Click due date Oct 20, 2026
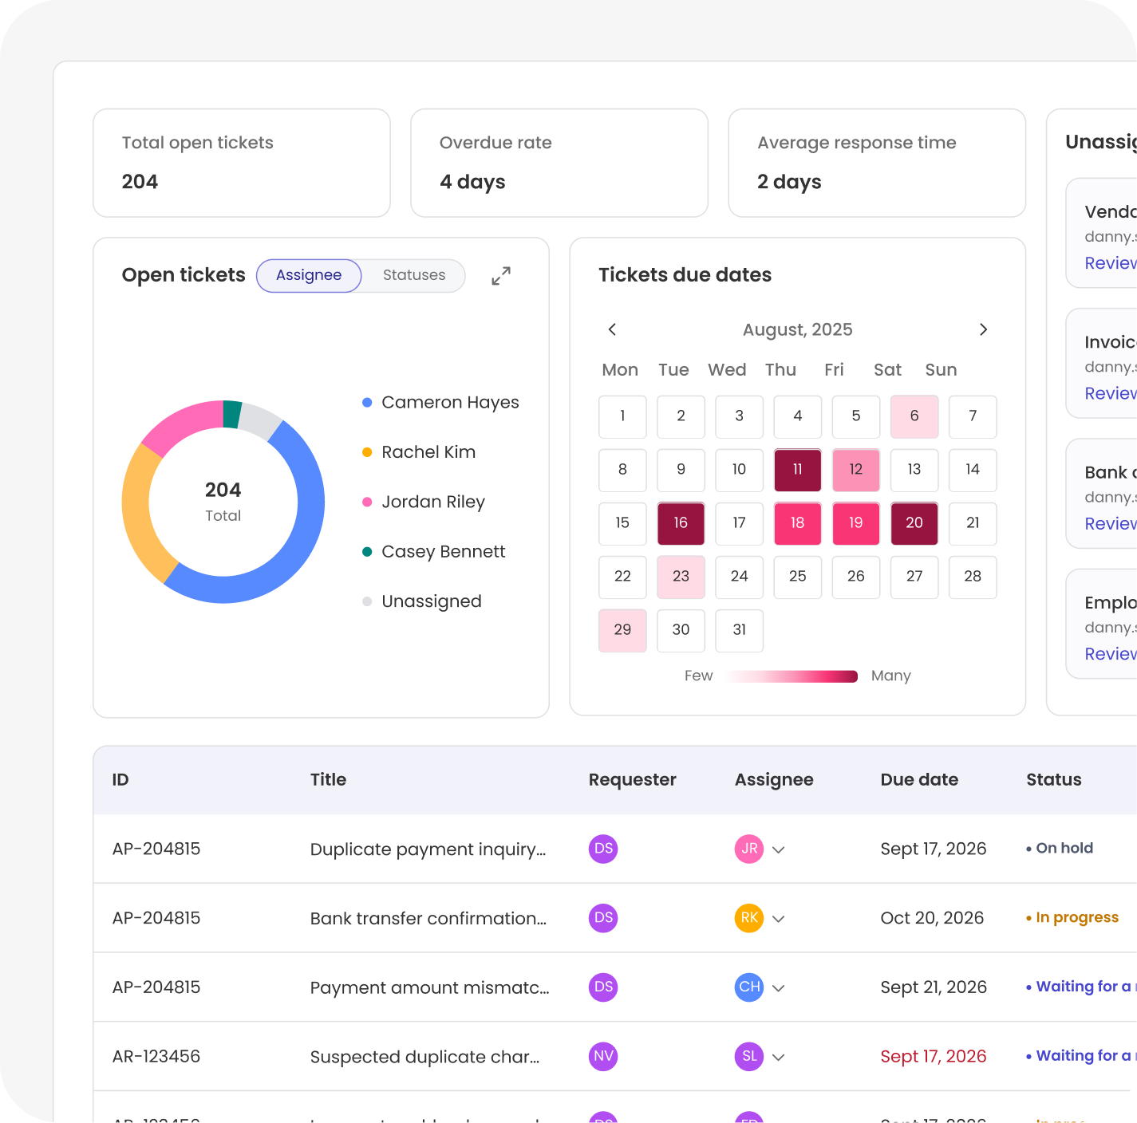 (x=932, y=918)
